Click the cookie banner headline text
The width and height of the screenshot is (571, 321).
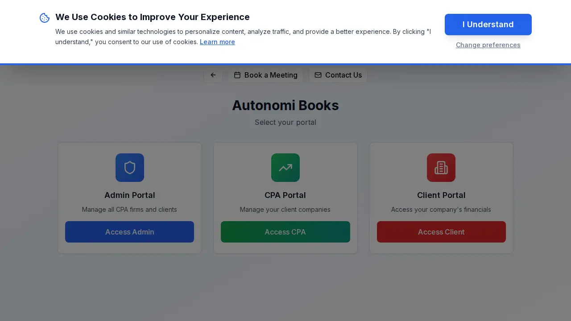[153, 17]
